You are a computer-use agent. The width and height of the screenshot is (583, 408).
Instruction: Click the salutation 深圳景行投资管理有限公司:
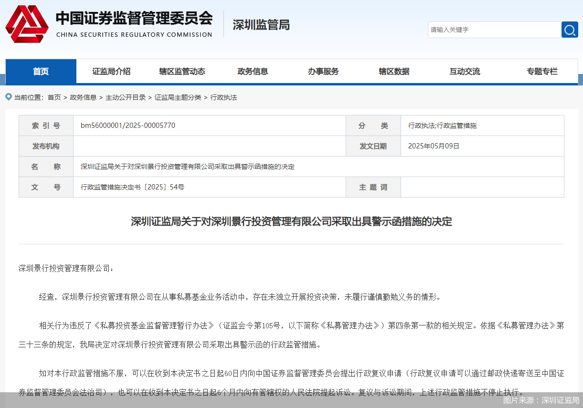pyautogui.click(x=66, y=268)
